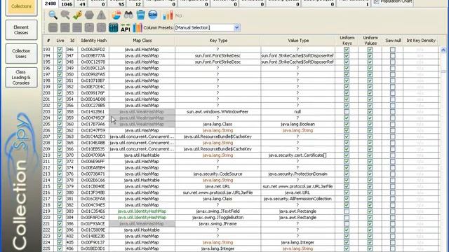The width and height of the screenshot is (449, 252).
Task: Select java.security.AllPermissionCollection cell
Action: tap(297, 199)
